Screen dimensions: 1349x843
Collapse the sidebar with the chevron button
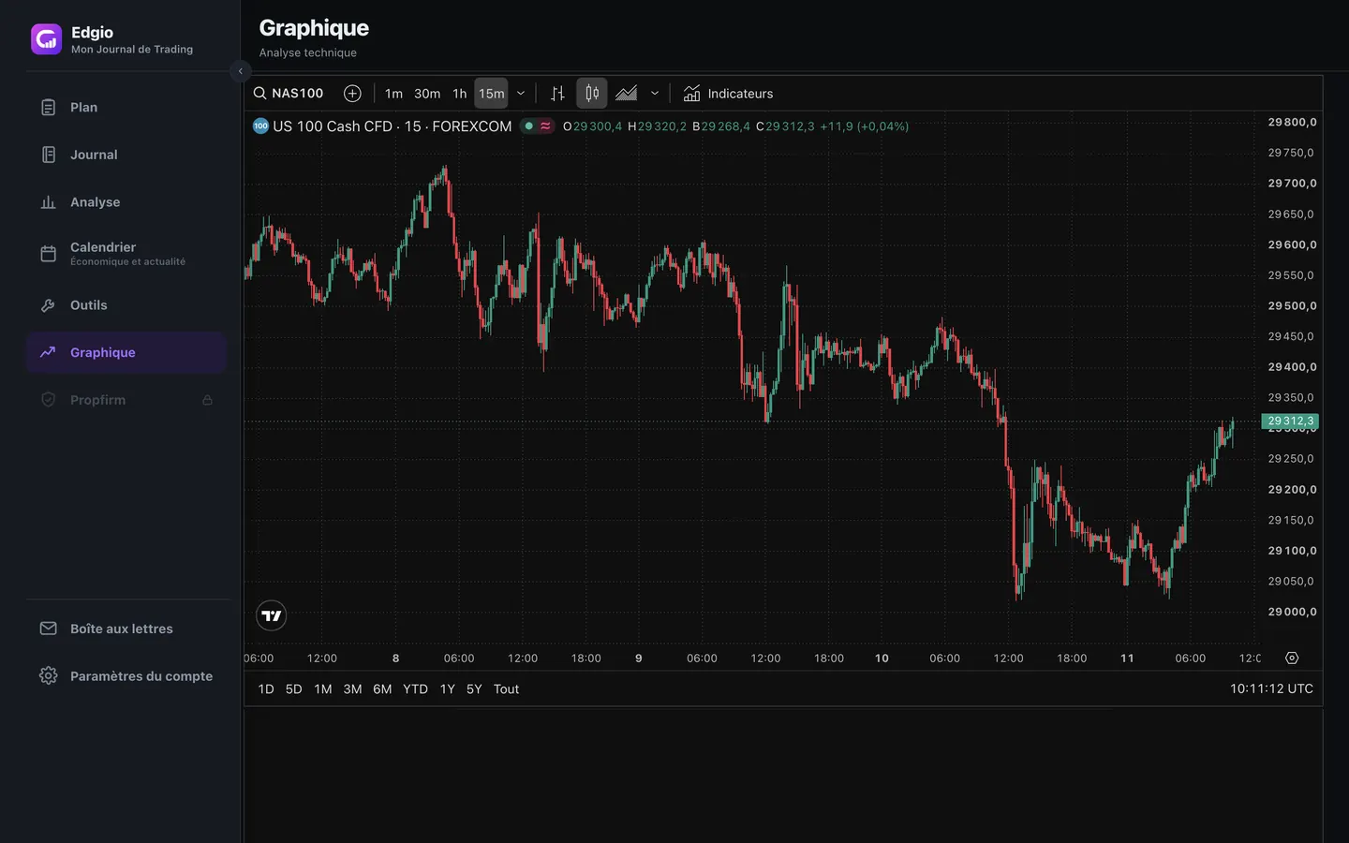click(241, 71)
